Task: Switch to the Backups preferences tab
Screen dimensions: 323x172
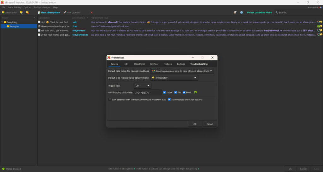Action: click(x=181, y=64)
